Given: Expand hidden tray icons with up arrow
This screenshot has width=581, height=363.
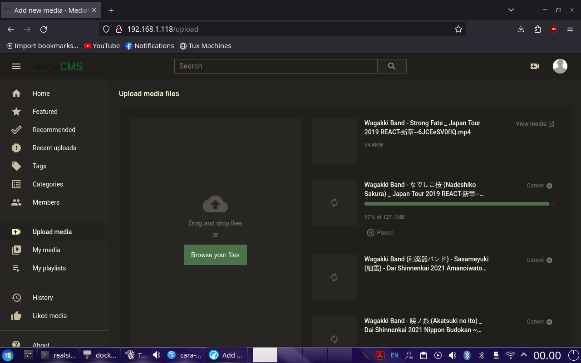Looking at the screenshot, I should tap(523, 355).
